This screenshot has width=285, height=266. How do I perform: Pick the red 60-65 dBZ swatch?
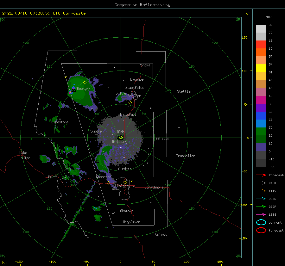click(261, 45)
